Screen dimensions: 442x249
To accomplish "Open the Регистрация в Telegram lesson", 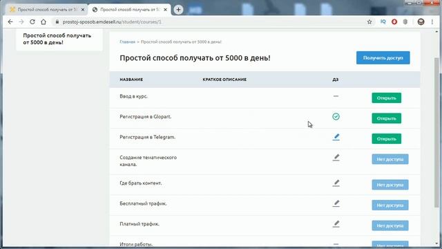I will click(386, 139).
